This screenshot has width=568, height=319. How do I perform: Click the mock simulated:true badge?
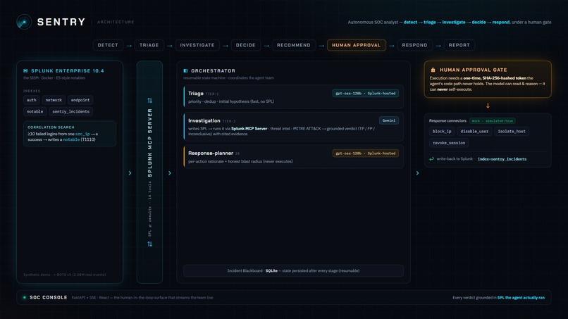click(x=493, y=121)
